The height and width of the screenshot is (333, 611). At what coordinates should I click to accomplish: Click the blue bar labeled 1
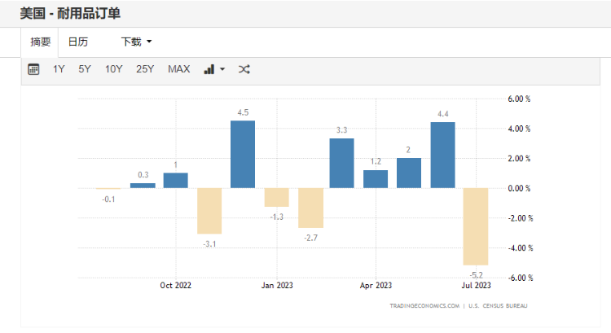[175, 181]
